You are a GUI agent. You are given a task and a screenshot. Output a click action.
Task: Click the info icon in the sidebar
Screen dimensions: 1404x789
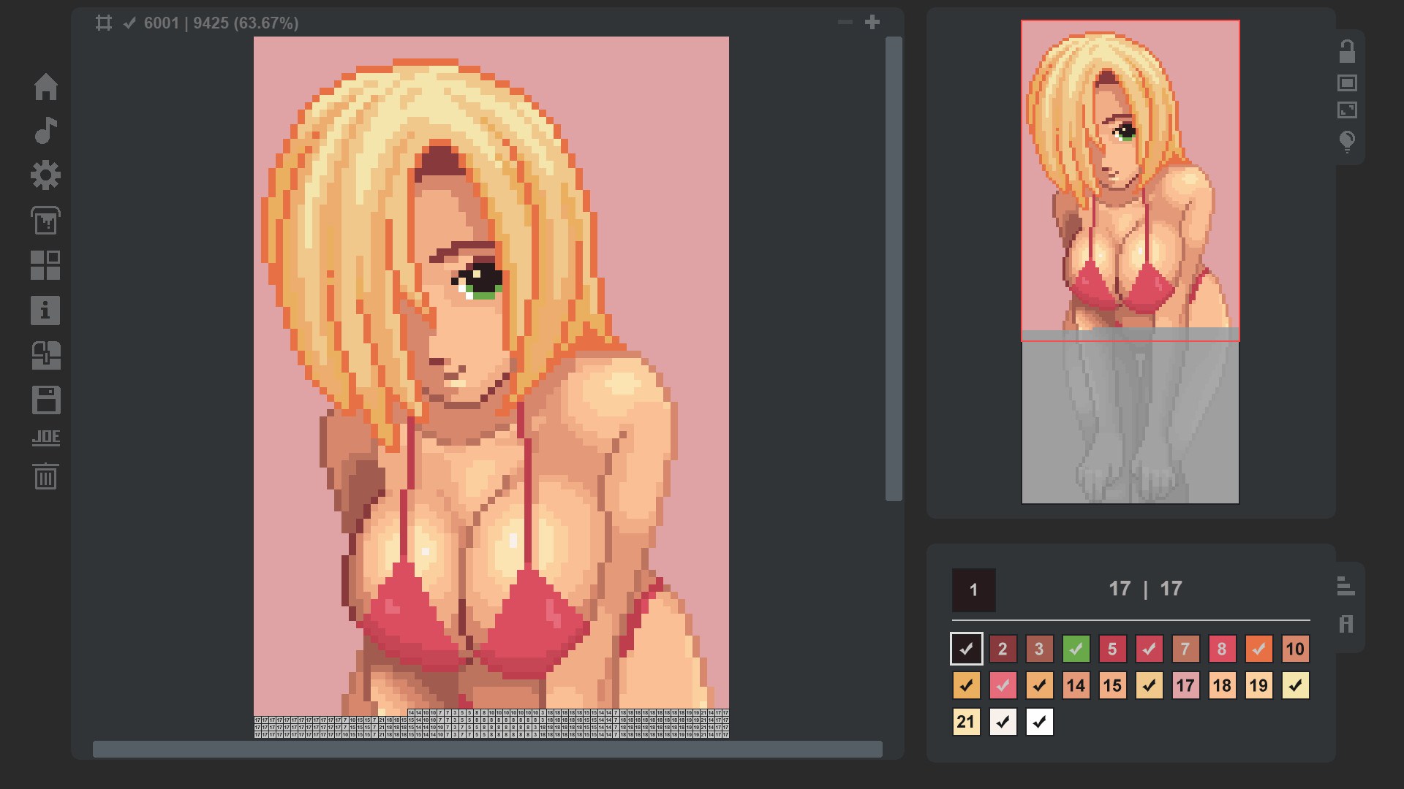[45, 310]
